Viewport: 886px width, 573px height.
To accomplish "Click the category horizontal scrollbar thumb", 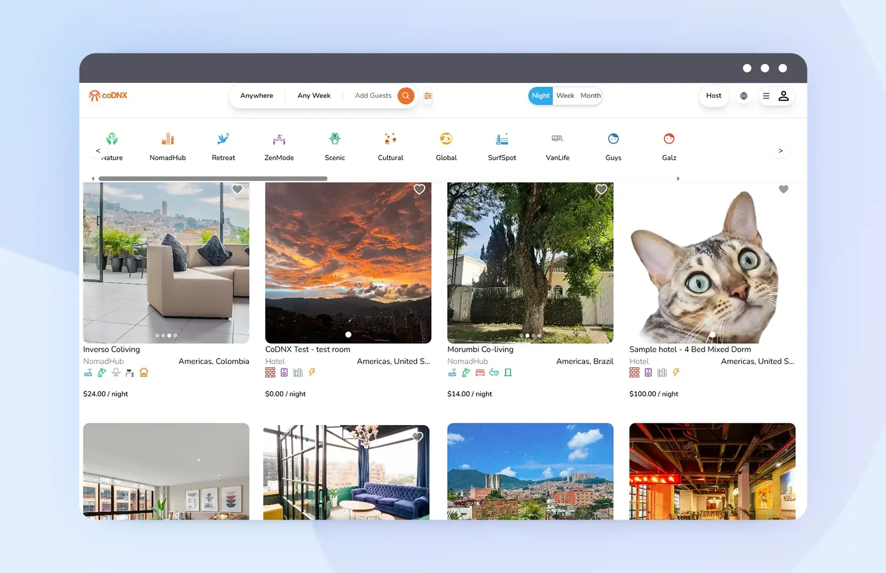I will coord(213,179).
